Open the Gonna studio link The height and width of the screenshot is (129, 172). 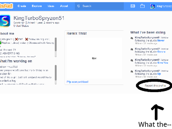point(161,52)
